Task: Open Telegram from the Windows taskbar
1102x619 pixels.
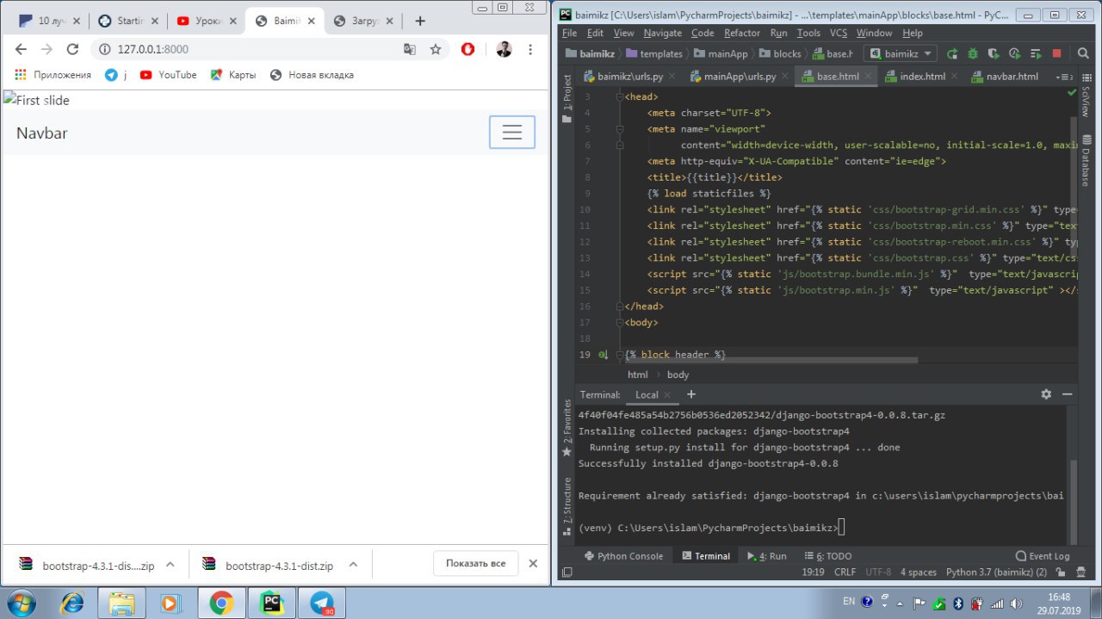Action: point(322,603)
